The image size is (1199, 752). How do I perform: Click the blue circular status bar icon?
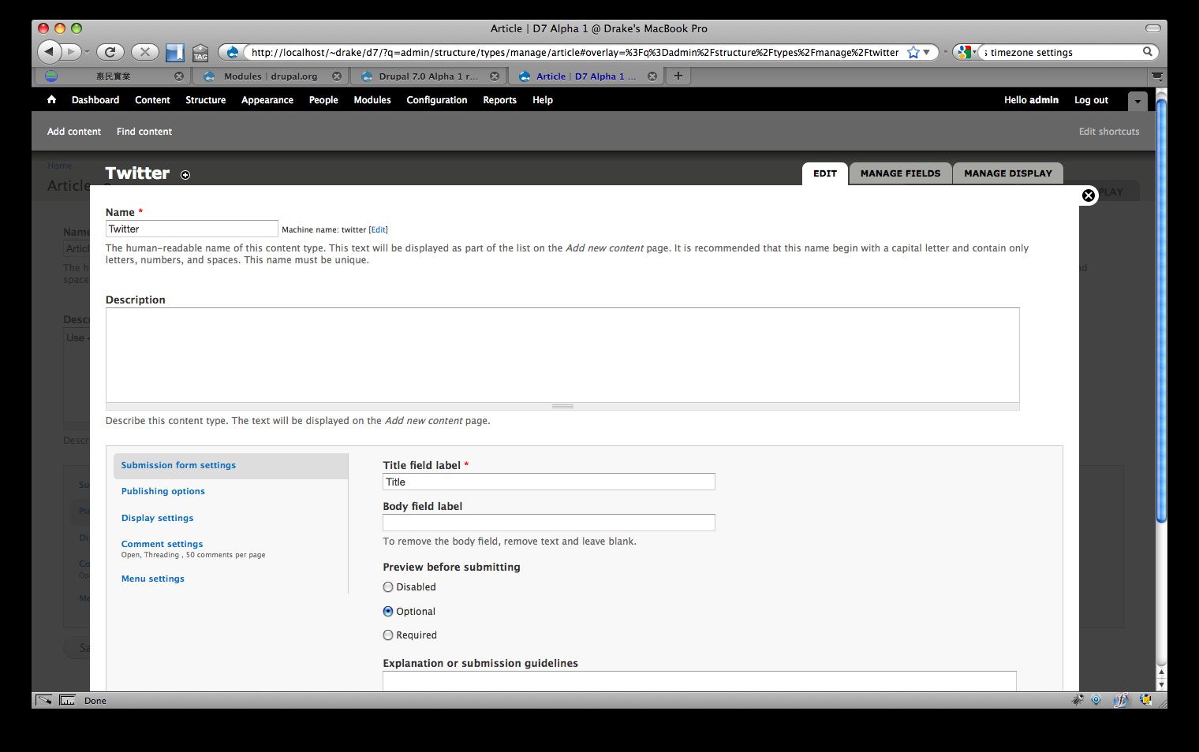pos(1096,700)
